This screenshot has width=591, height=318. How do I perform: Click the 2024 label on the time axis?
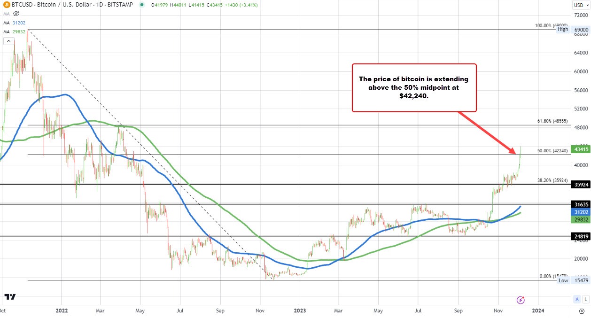coord(538,310)
